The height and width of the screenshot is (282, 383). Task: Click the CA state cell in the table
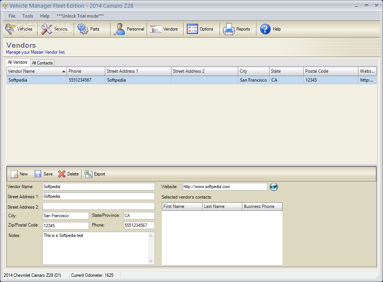point(286,80)
